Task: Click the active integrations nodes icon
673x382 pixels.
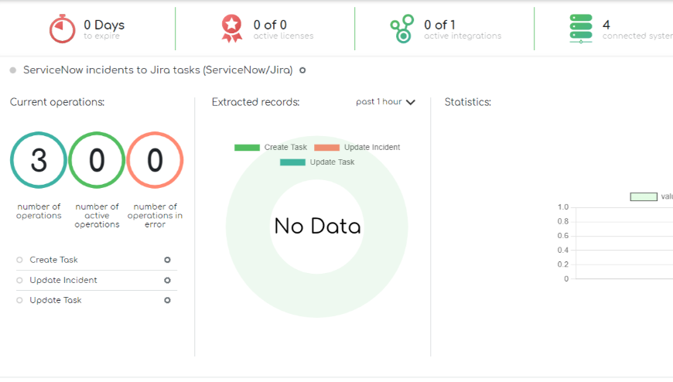Action: click(401, 29)
